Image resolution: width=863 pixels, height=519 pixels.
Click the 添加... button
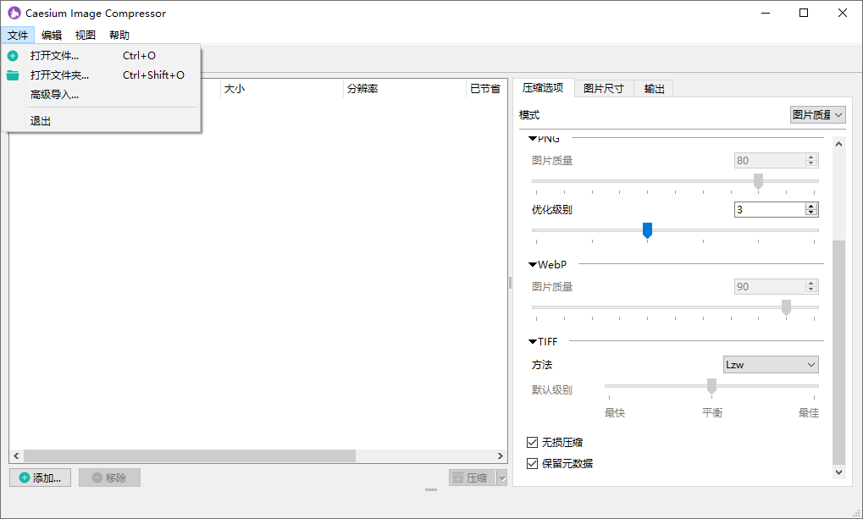point(40,478)
